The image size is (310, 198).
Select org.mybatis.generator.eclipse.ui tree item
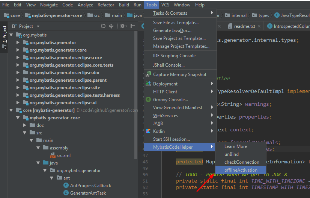63,103
